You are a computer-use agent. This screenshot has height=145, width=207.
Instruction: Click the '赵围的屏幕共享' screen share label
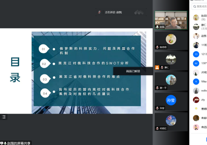[19, 143]
